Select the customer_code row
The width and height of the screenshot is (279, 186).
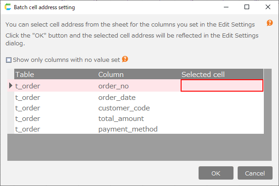pyautogui.click(x=124, y=108)
